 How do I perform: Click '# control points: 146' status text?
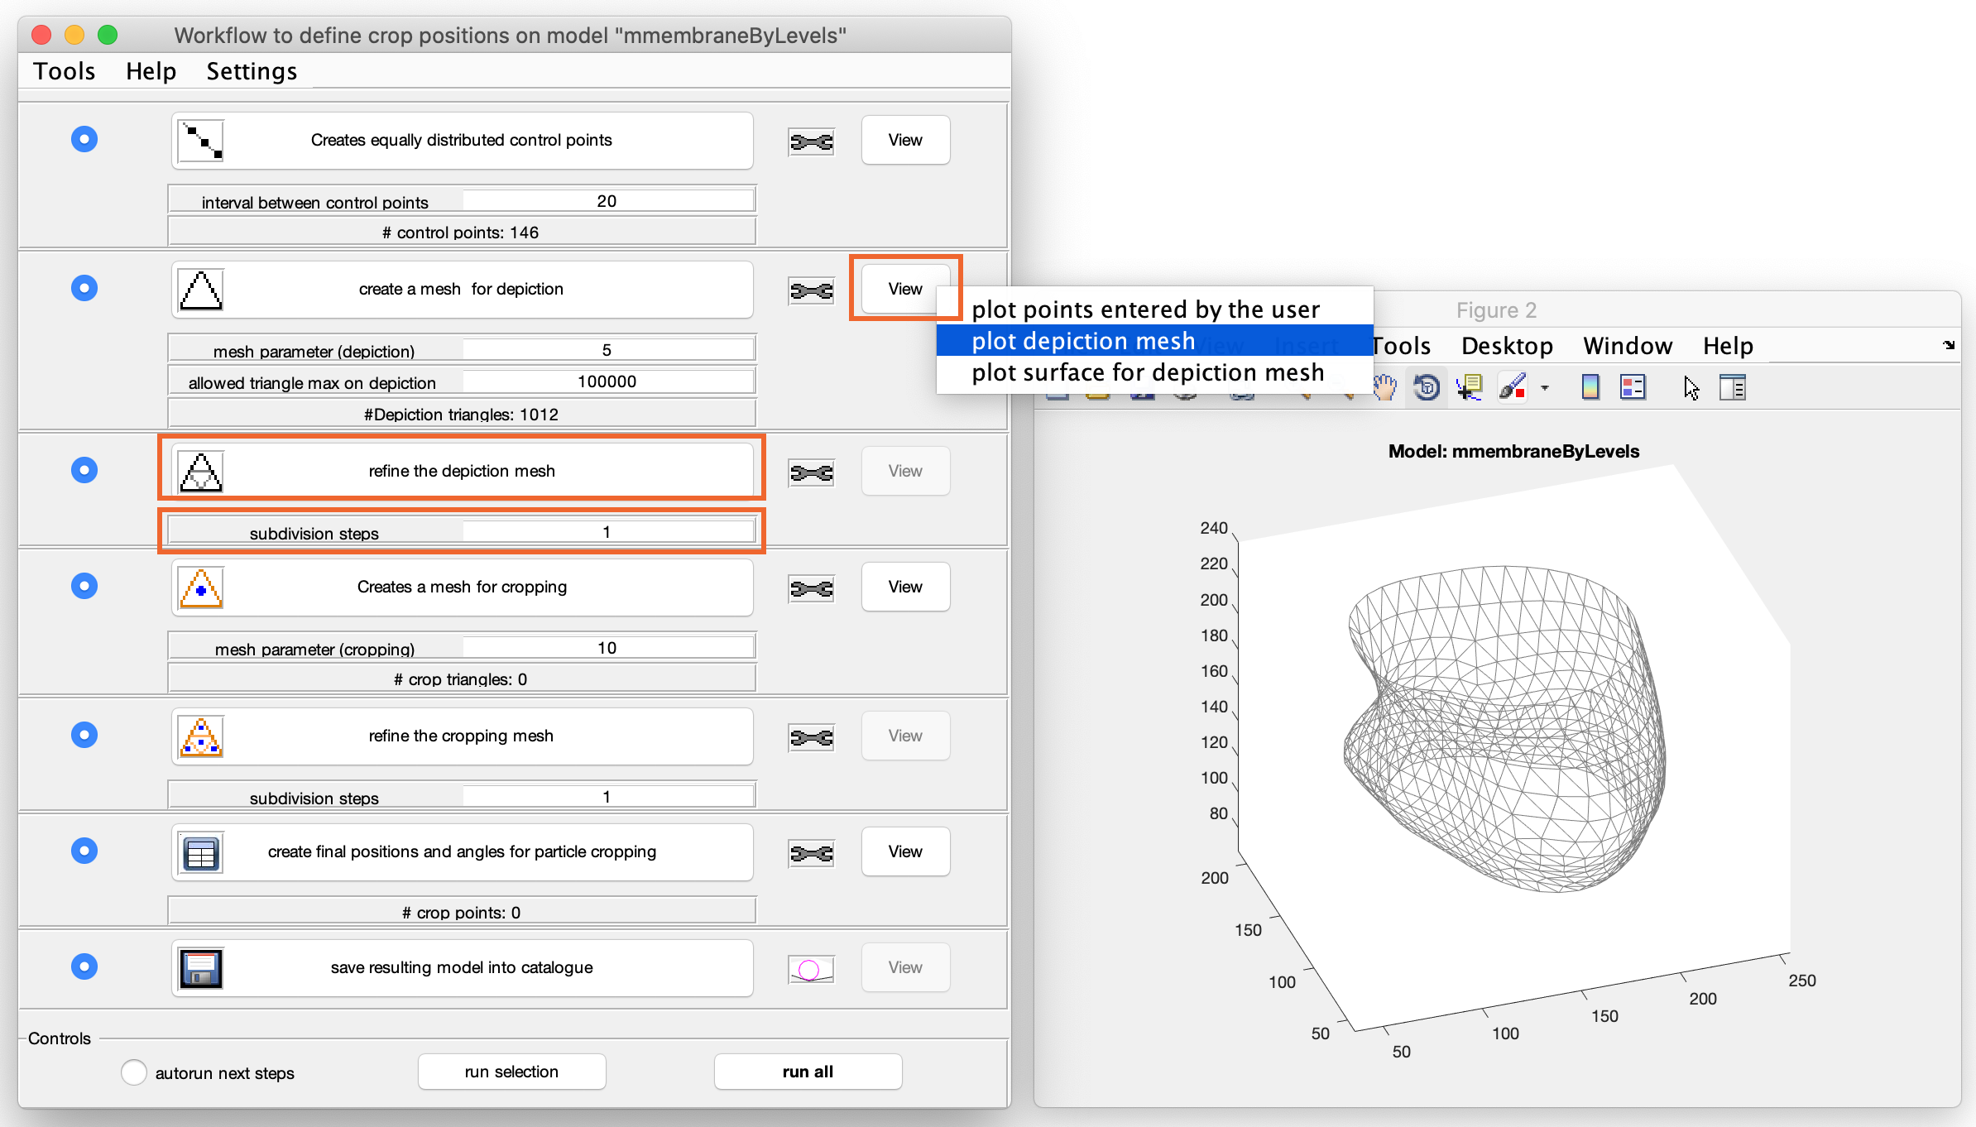pos(461,233)
